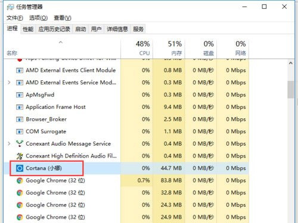Sort by the 48% CPU column header
The image size is (298, 223).
pyautogui.click(x=137, y=49)
